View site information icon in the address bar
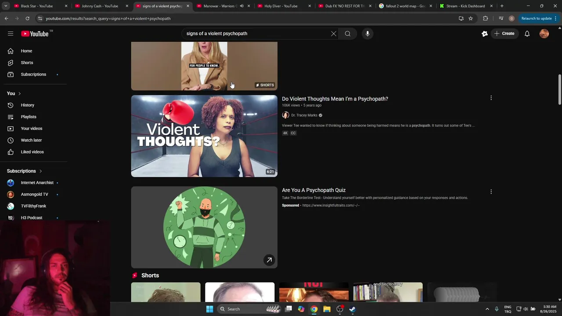Screen dimensions: 562x316 point(40,18)
